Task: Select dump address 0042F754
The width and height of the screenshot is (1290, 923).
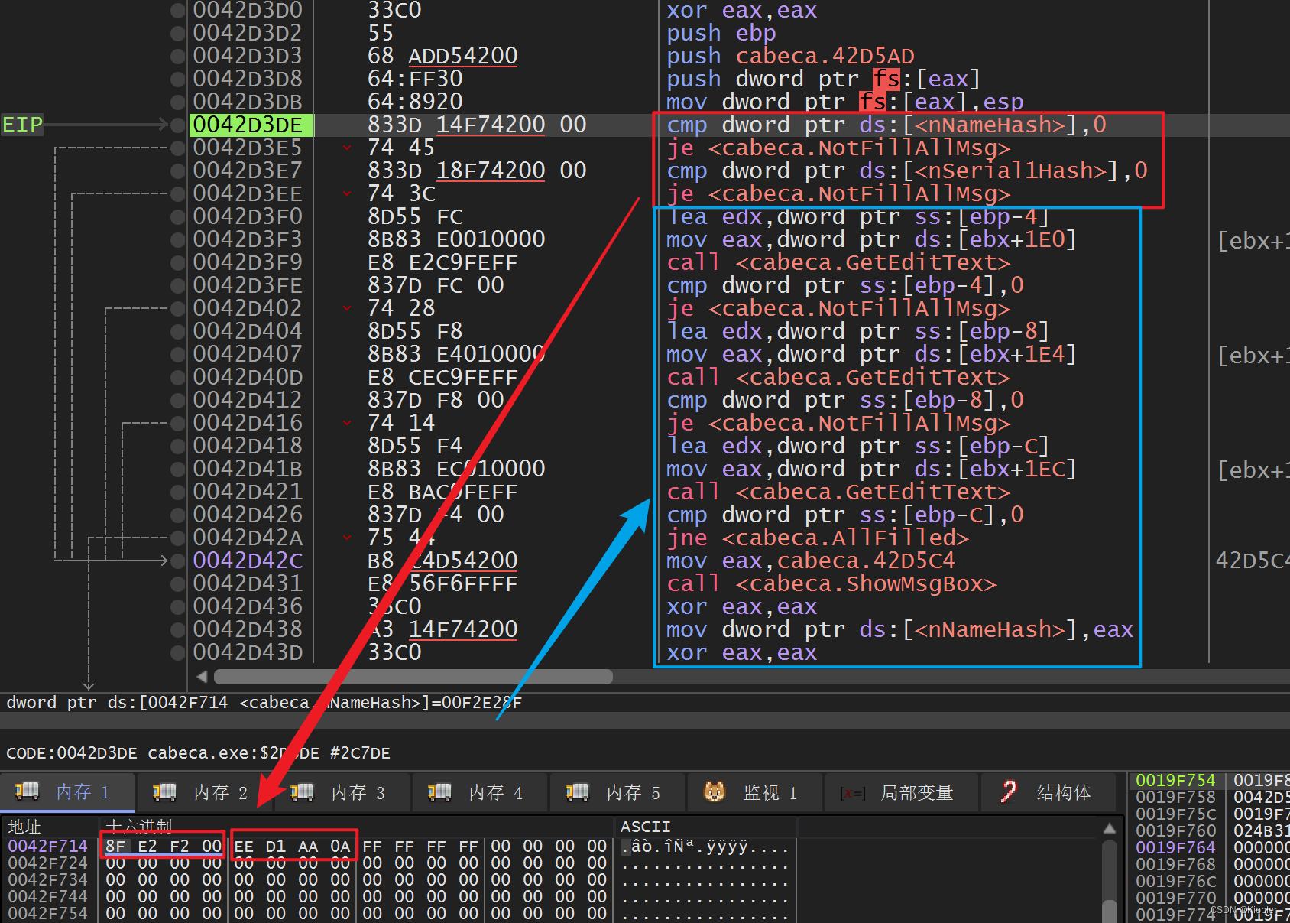Action: click(47, 913)
